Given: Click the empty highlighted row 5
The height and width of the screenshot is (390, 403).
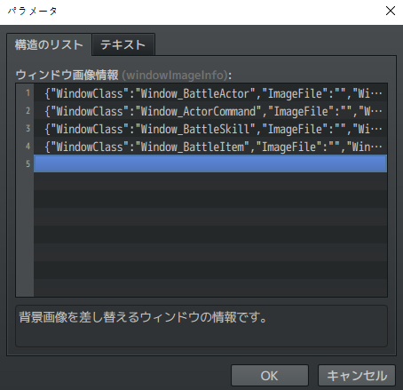Looking at the screenshot, I should click(x=210, y=163).
